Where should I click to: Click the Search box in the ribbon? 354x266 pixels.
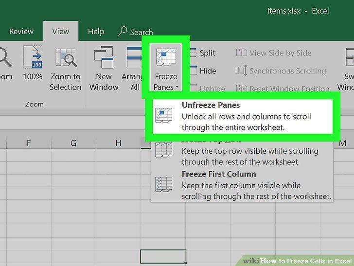(x=136, y=32)
